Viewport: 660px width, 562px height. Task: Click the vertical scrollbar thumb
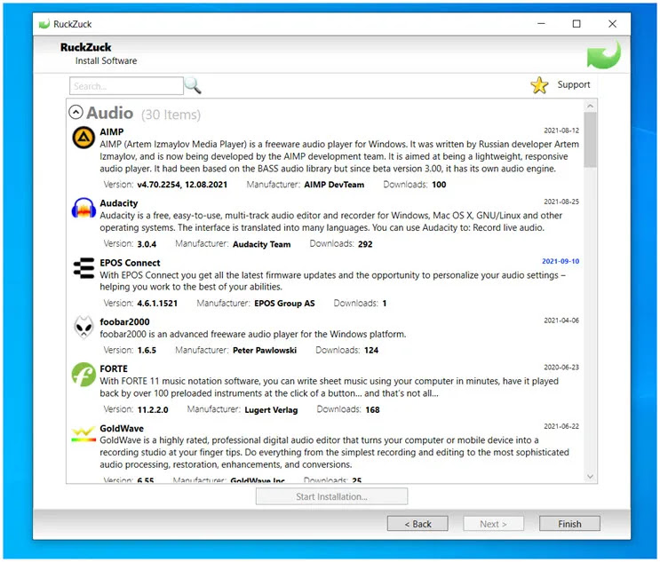[590, 139]
